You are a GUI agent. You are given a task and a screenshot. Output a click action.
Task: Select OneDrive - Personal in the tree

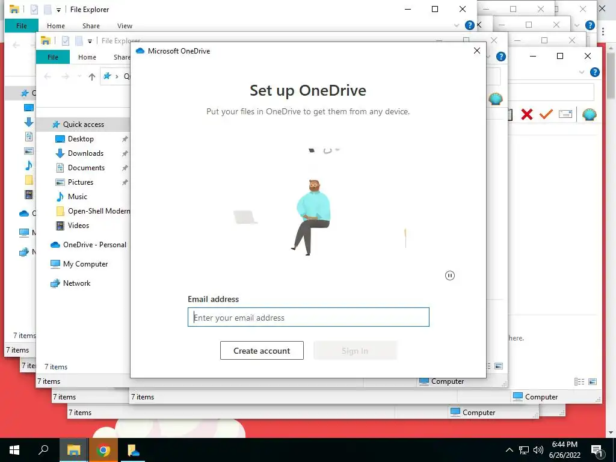tap(94, 245)
